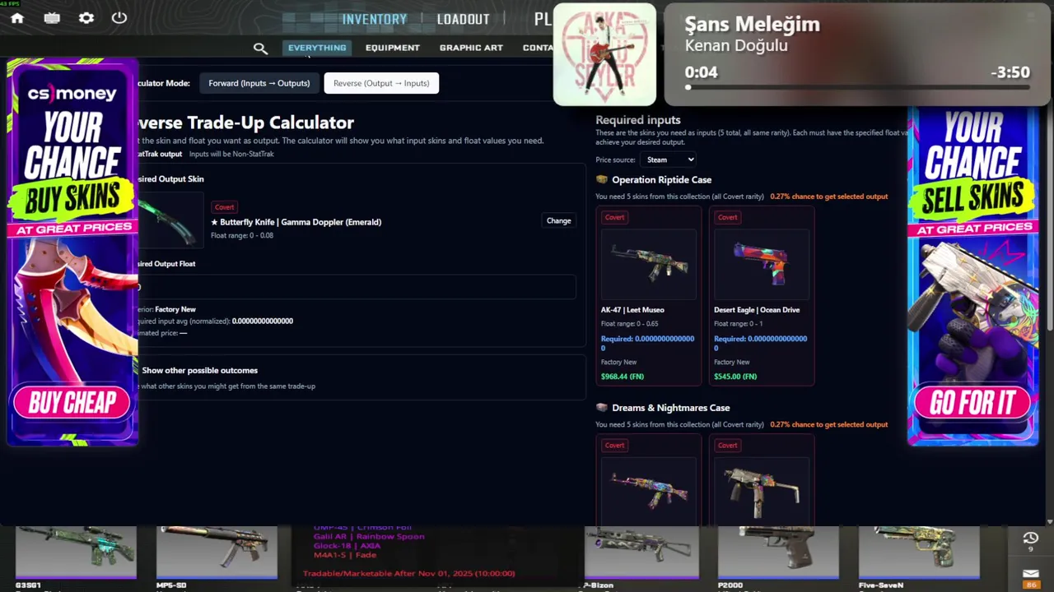
Task: Select the GRAPHIC ART filter tab
Action: pos(471,48)
